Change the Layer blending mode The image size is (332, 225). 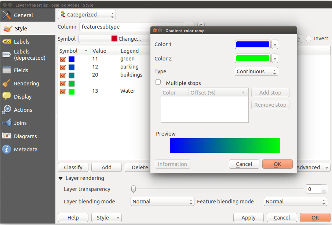point(162,201)
